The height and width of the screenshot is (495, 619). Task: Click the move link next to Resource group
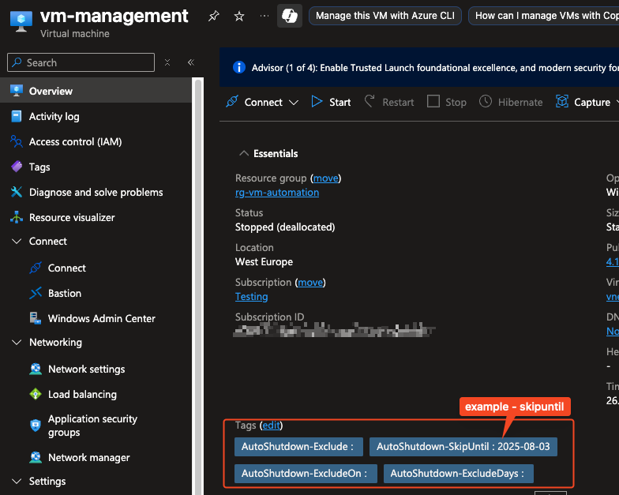point(325,178)
